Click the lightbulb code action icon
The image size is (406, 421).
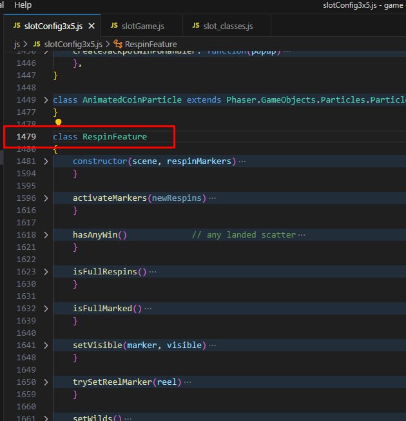[58, 123]
